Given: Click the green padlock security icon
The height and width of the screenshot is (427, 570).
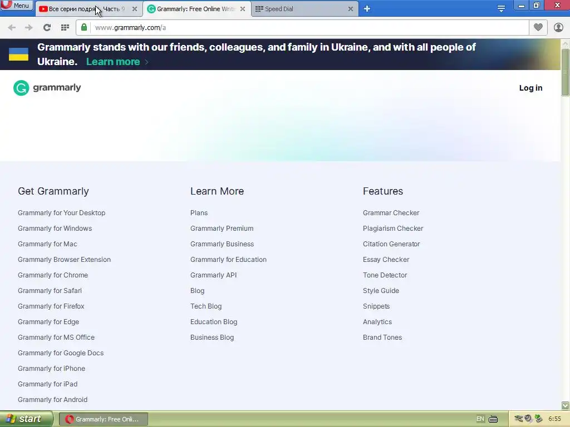Looking at the screenshot, I should pos(84,28).
